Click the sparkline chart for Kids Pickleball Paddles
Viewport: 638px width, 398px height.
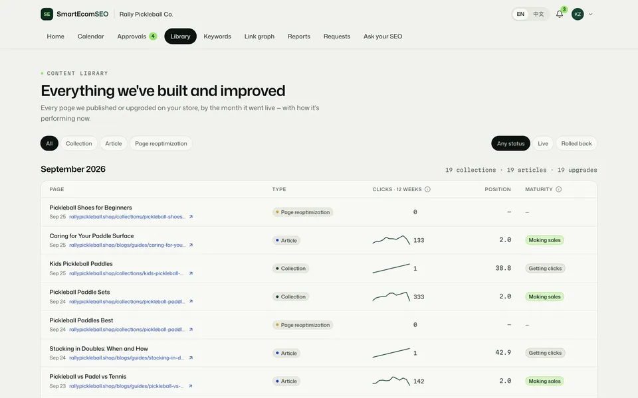(x=391, y=268)
